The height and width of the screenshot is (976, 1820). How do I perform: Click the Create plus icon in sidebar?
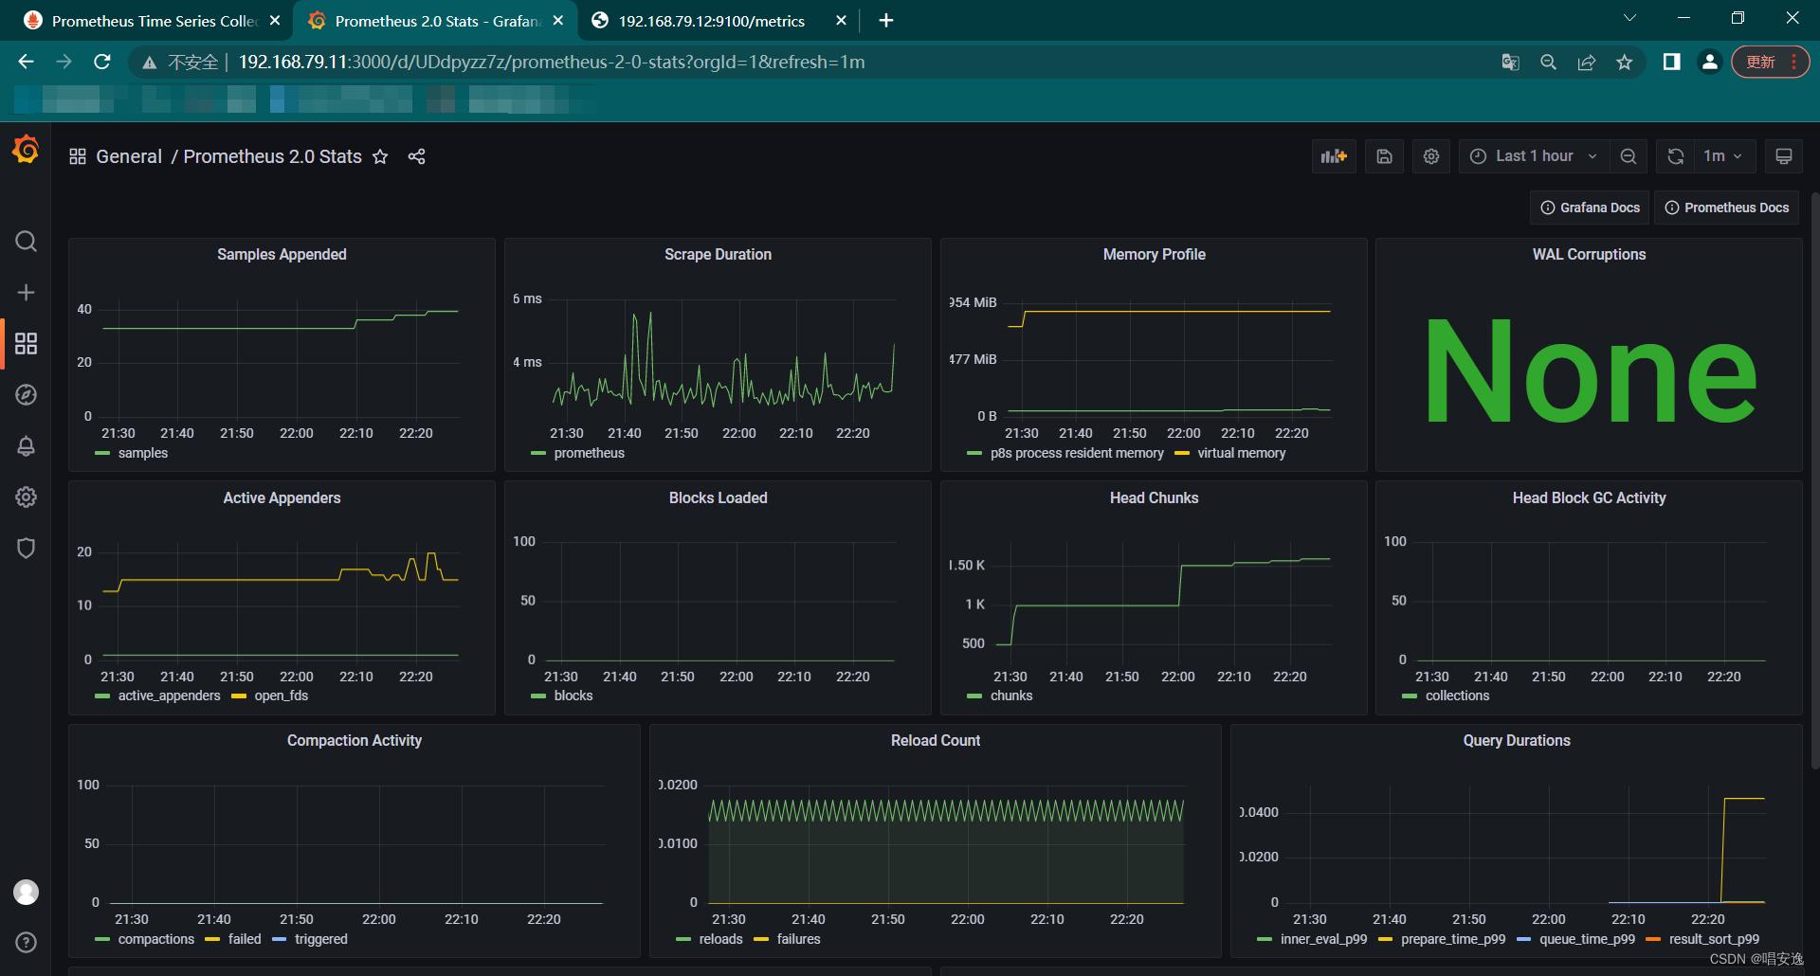click(x=26, y=293)
